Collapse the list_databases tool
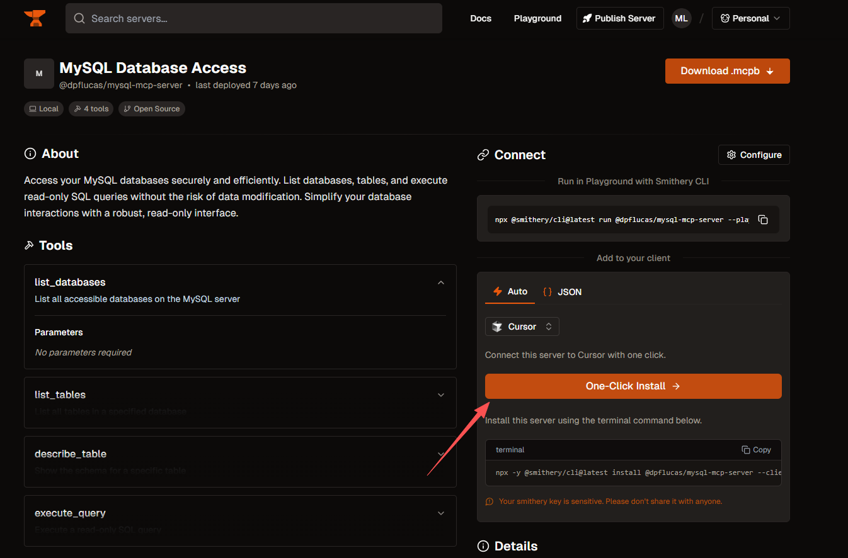Viewport: 848px width, 558px height. tap(441, 282)
